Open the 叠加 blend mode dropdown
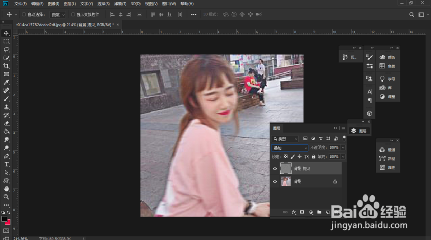 290,148
